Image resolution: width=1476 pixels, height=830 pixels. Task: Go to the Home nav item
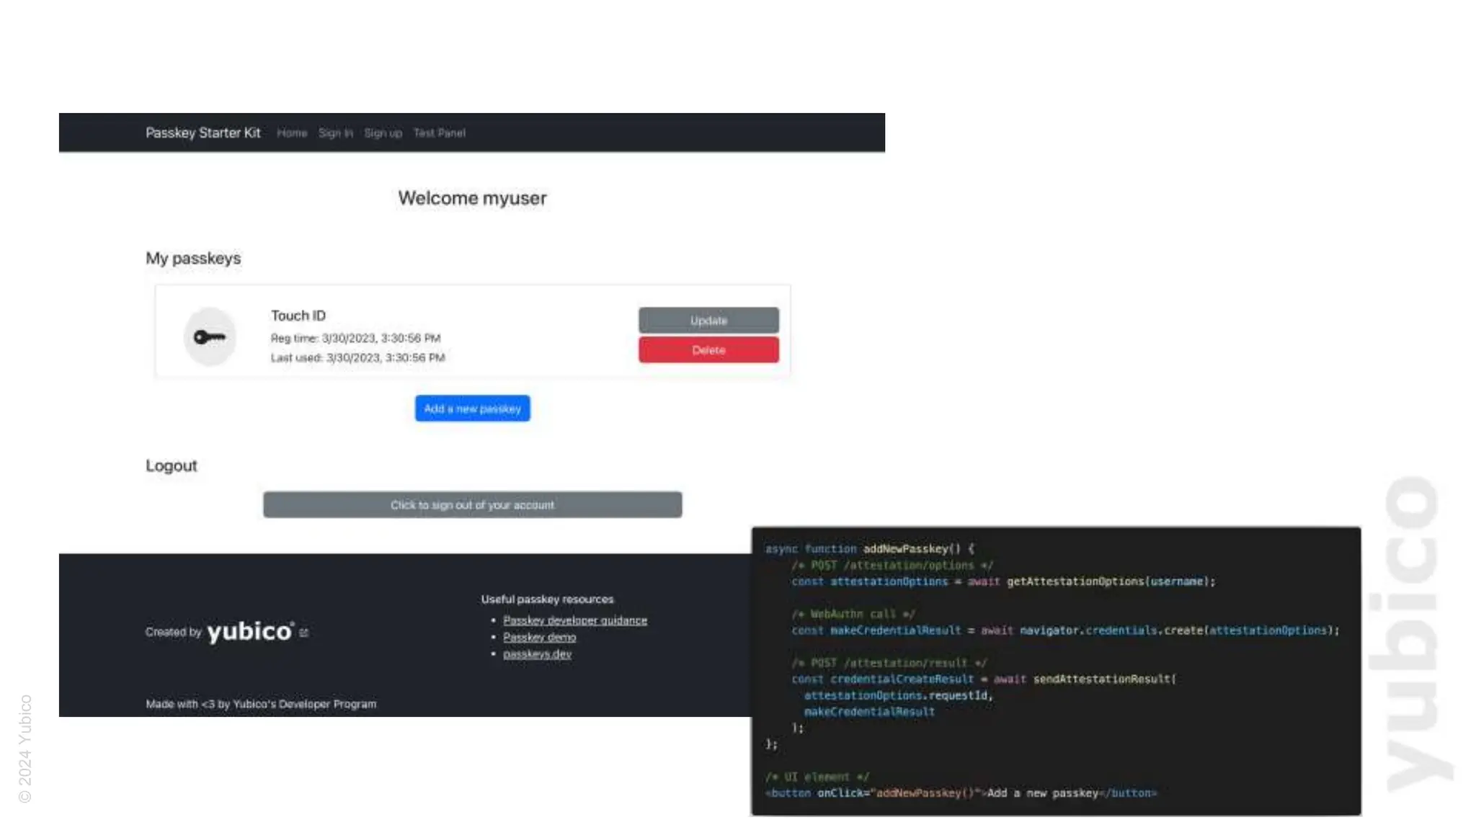click(x=292, y=133)
